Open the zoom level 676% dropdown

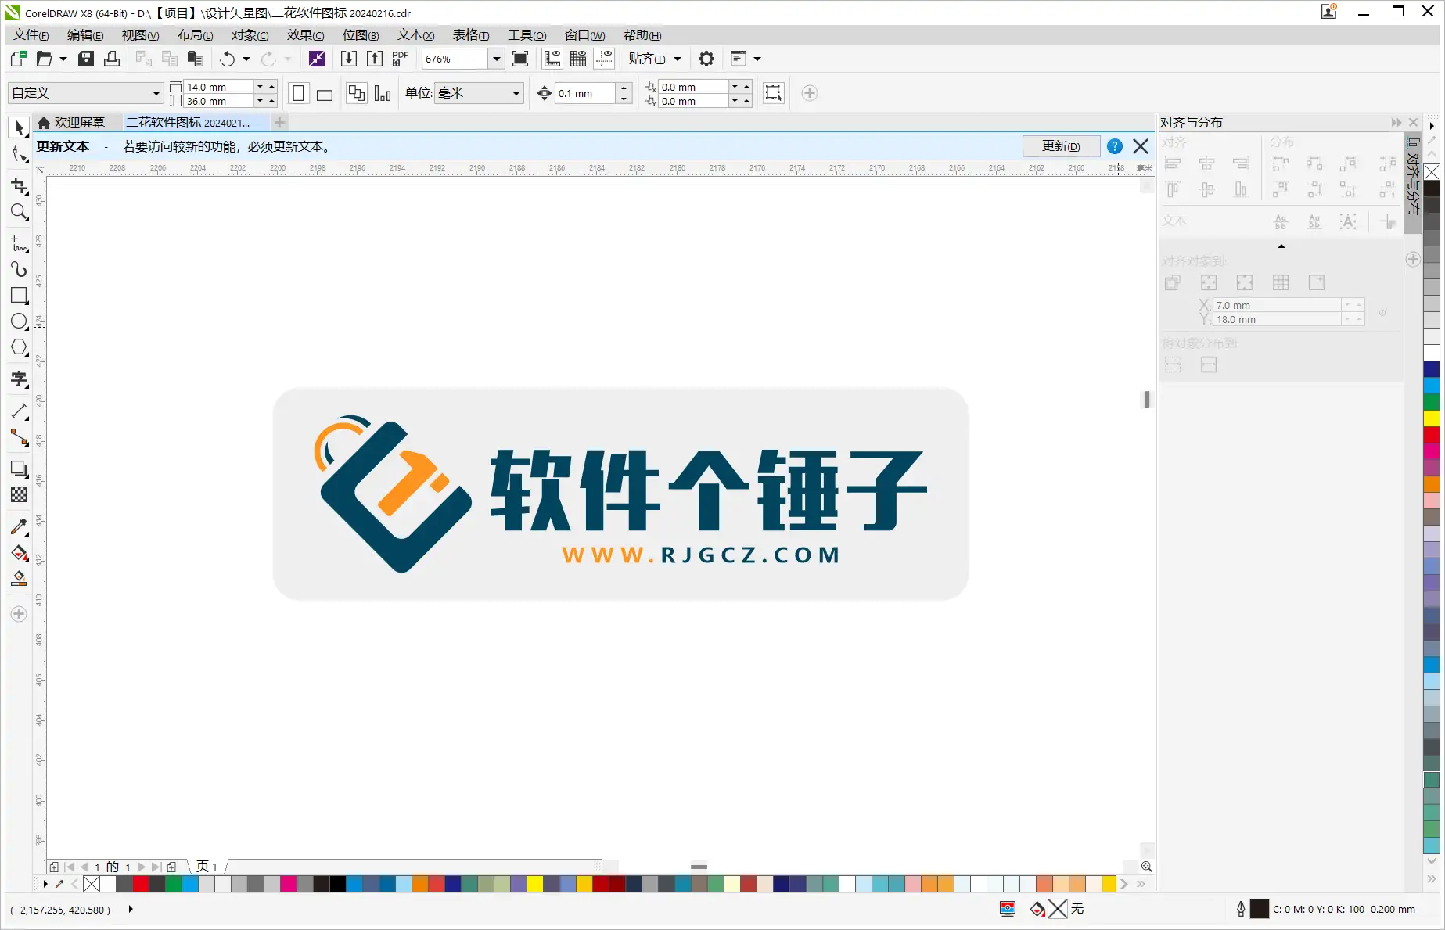[x=496, y=59]
